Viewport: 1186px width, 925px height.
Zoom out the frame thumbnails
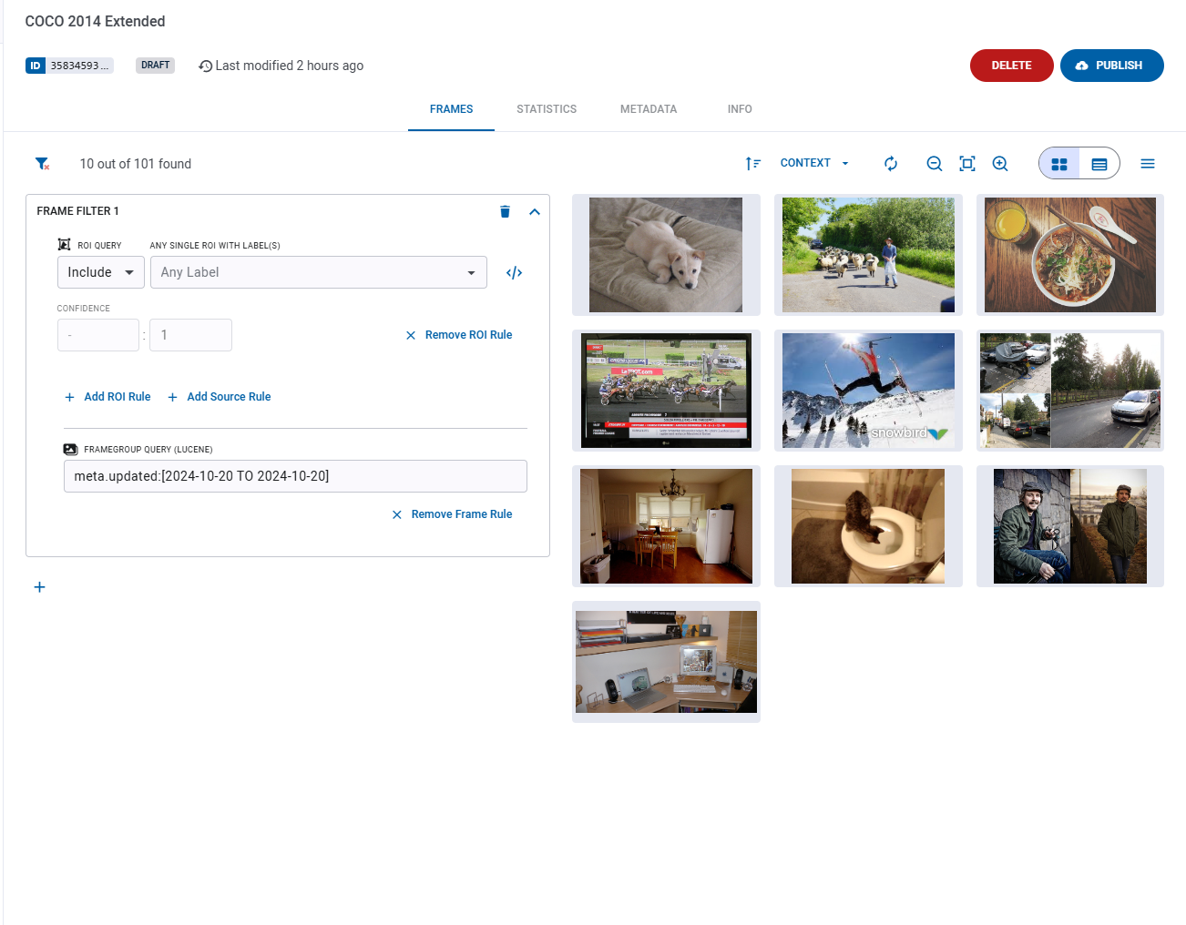tap(934, 164)
